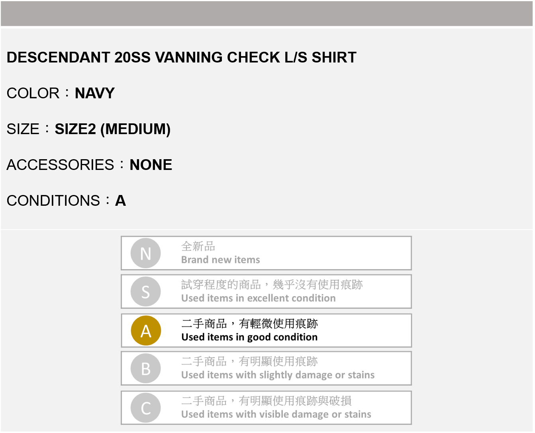Click the gray header bar at top
The image size is (535, 433).
tap(267, 14)
